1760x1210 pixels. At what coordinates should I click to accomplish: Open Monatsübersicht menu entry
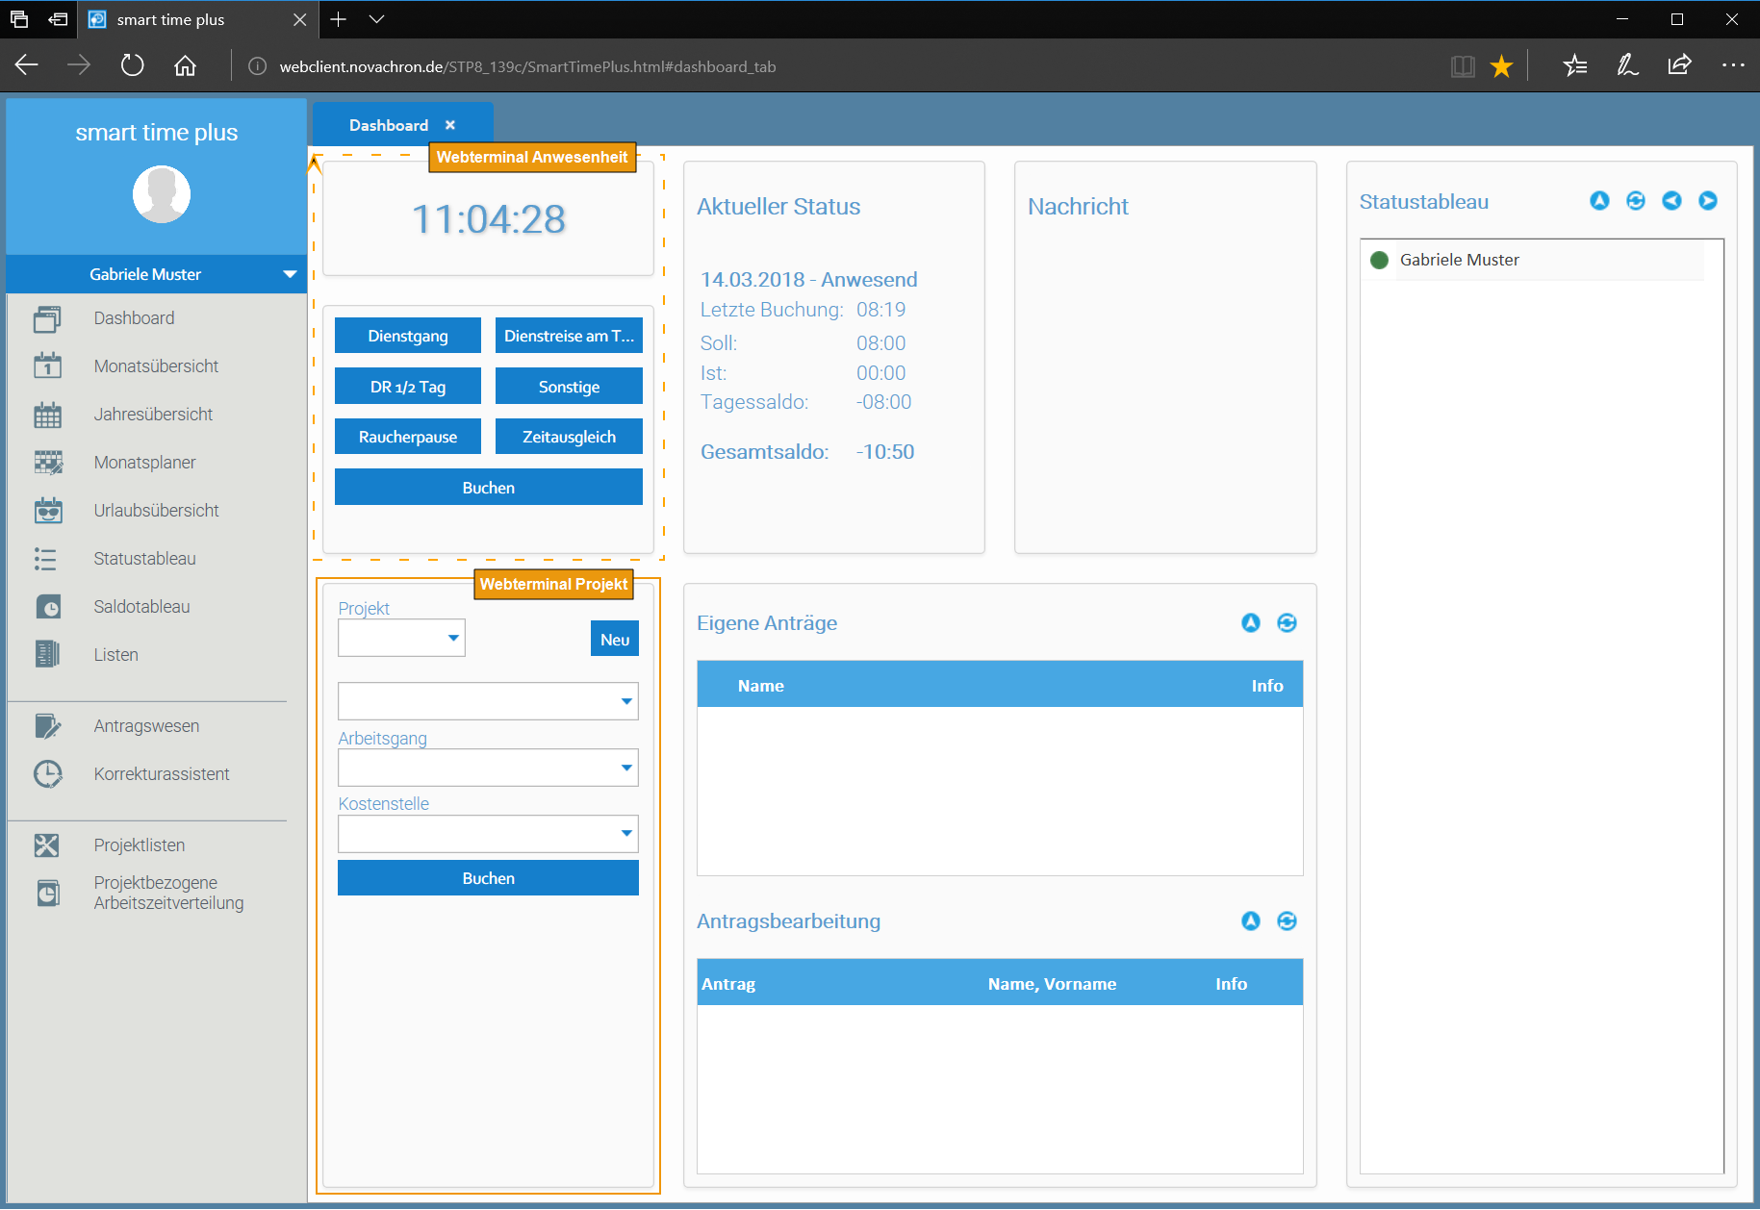(156, 366)
